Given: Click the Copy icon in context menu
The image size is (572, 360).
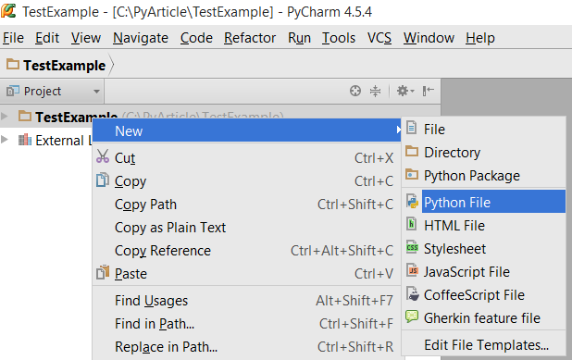Looking at the screenshot, I should 103,180.
